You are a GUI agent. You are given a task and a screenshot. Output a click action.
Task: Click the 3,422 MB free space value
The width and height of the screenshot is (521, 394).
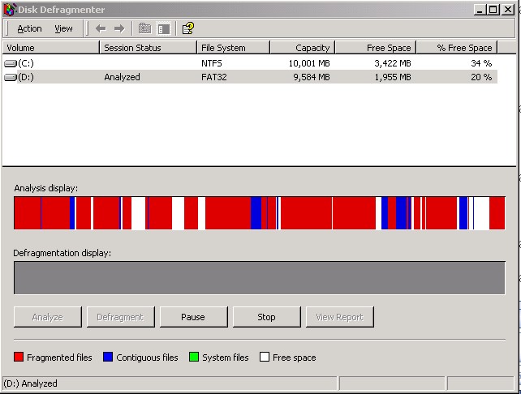point(393,63)
